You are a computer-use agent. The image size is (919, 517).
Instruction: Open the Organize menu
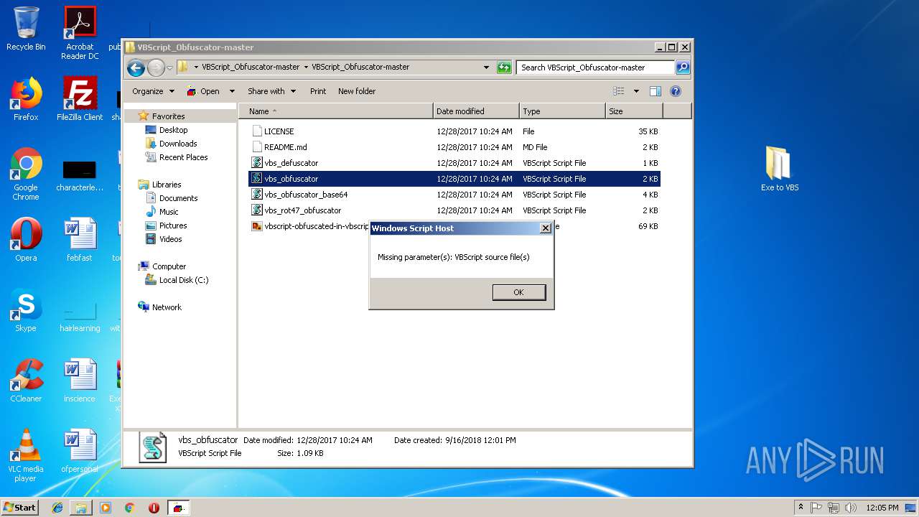click(153, 91)
